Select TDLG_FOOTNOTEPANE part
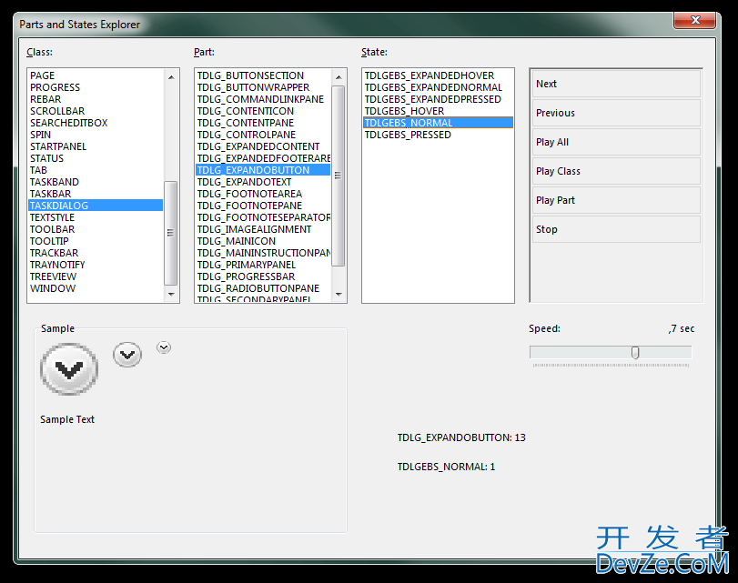The height and width of the screenshot is (583, 738). [263, 206]
